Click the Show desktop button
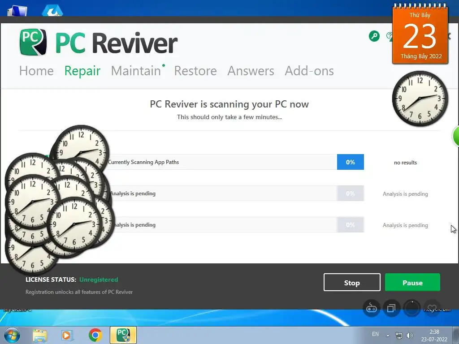 click(x=455, y=335)
